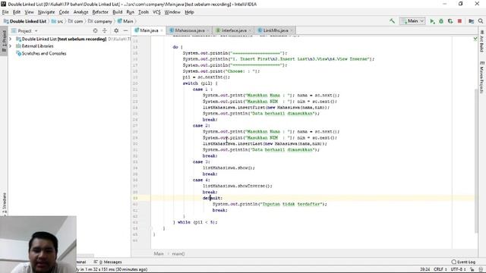
Task: Click company breadcrumb in navigation bar
Action: [100, 21]
